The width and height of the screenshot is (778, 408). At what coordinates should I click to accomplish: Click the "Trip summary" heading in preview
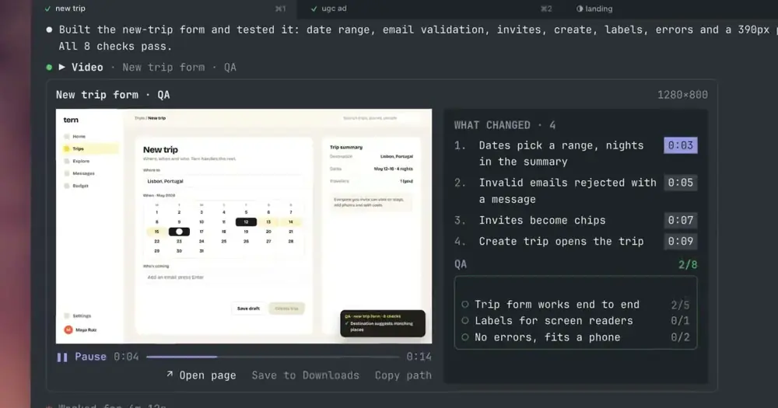pyautogui.click(x=346, y=147)
